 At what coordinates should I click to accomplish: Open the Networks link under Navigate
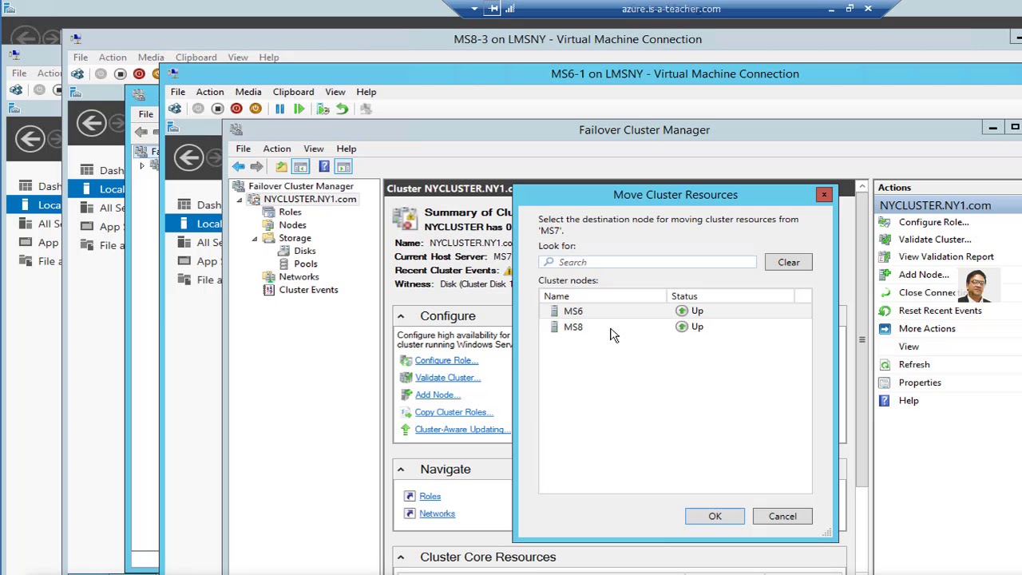437,514
